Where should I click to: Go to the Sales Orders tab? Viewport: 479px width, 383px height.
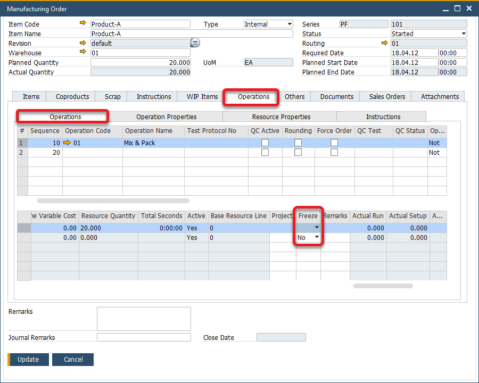tap(387, 96)
